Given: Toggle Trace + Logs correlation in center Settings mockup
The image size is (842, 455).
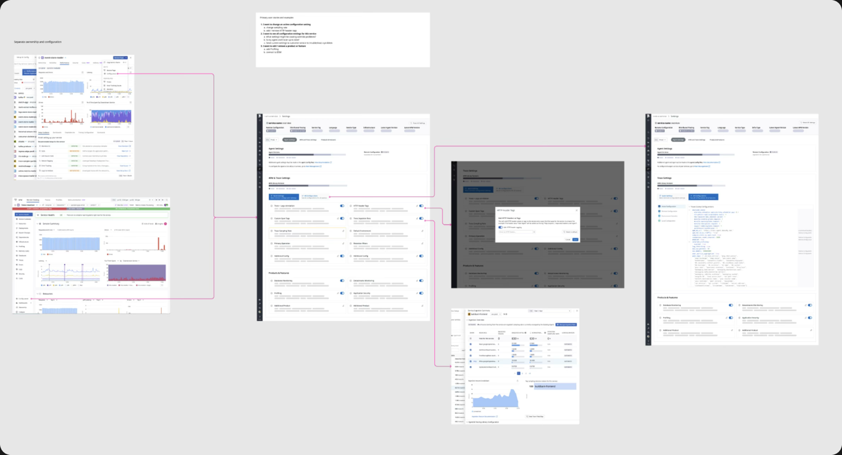Looking at the screenshot, I should point(342,206).
